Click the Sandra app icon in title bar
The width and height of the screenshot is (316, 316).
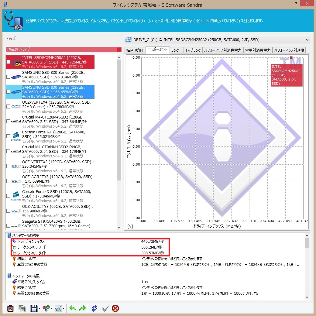pyautogui.click(x=5, y=4)
